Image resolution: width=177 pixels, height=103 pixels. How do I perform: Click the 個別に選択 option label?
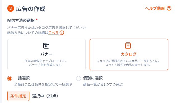click(x=93, y=78)
